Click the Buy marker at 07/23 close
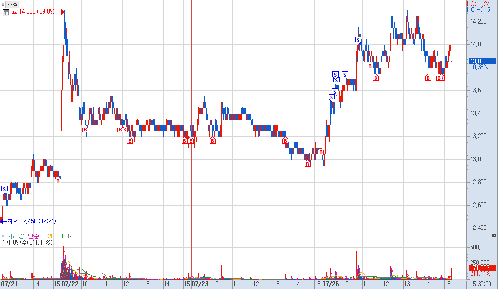 coord(321,152)
